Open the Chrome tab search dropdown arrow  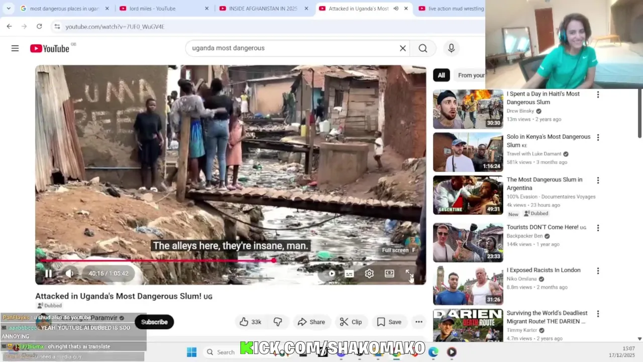pos(9,9)
